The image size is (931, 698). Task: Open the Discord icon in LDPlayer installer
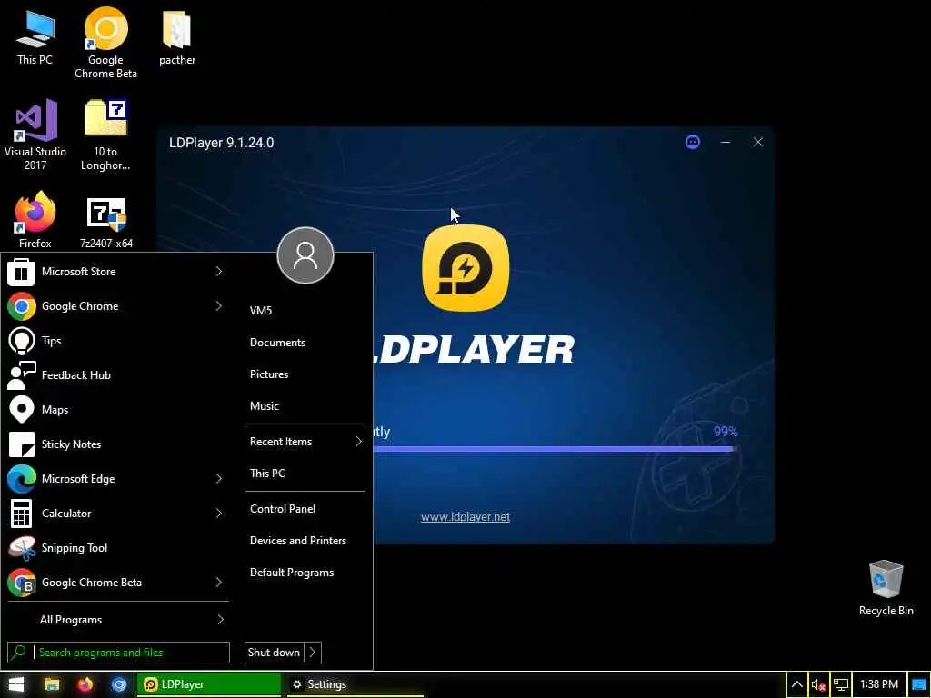[x=692, y=142]
